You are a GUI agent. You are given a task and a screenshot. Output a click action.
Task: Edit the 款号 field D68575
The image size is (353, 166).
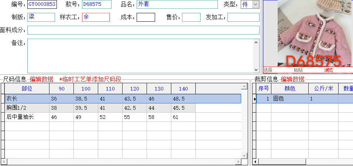(97, 4)
